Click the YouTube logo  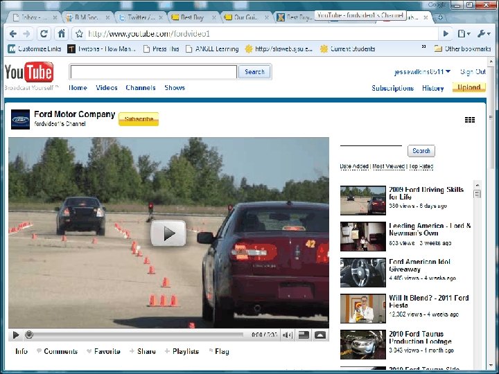click(x=29, y=73)
